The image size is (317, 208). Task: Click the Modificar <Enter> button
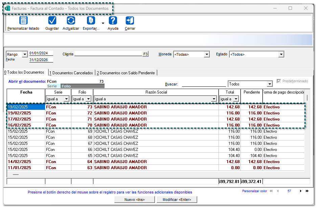point(177,200)
